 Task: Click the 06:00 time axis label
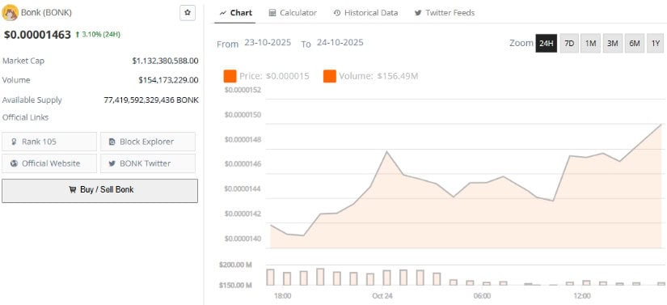[482, 295]
